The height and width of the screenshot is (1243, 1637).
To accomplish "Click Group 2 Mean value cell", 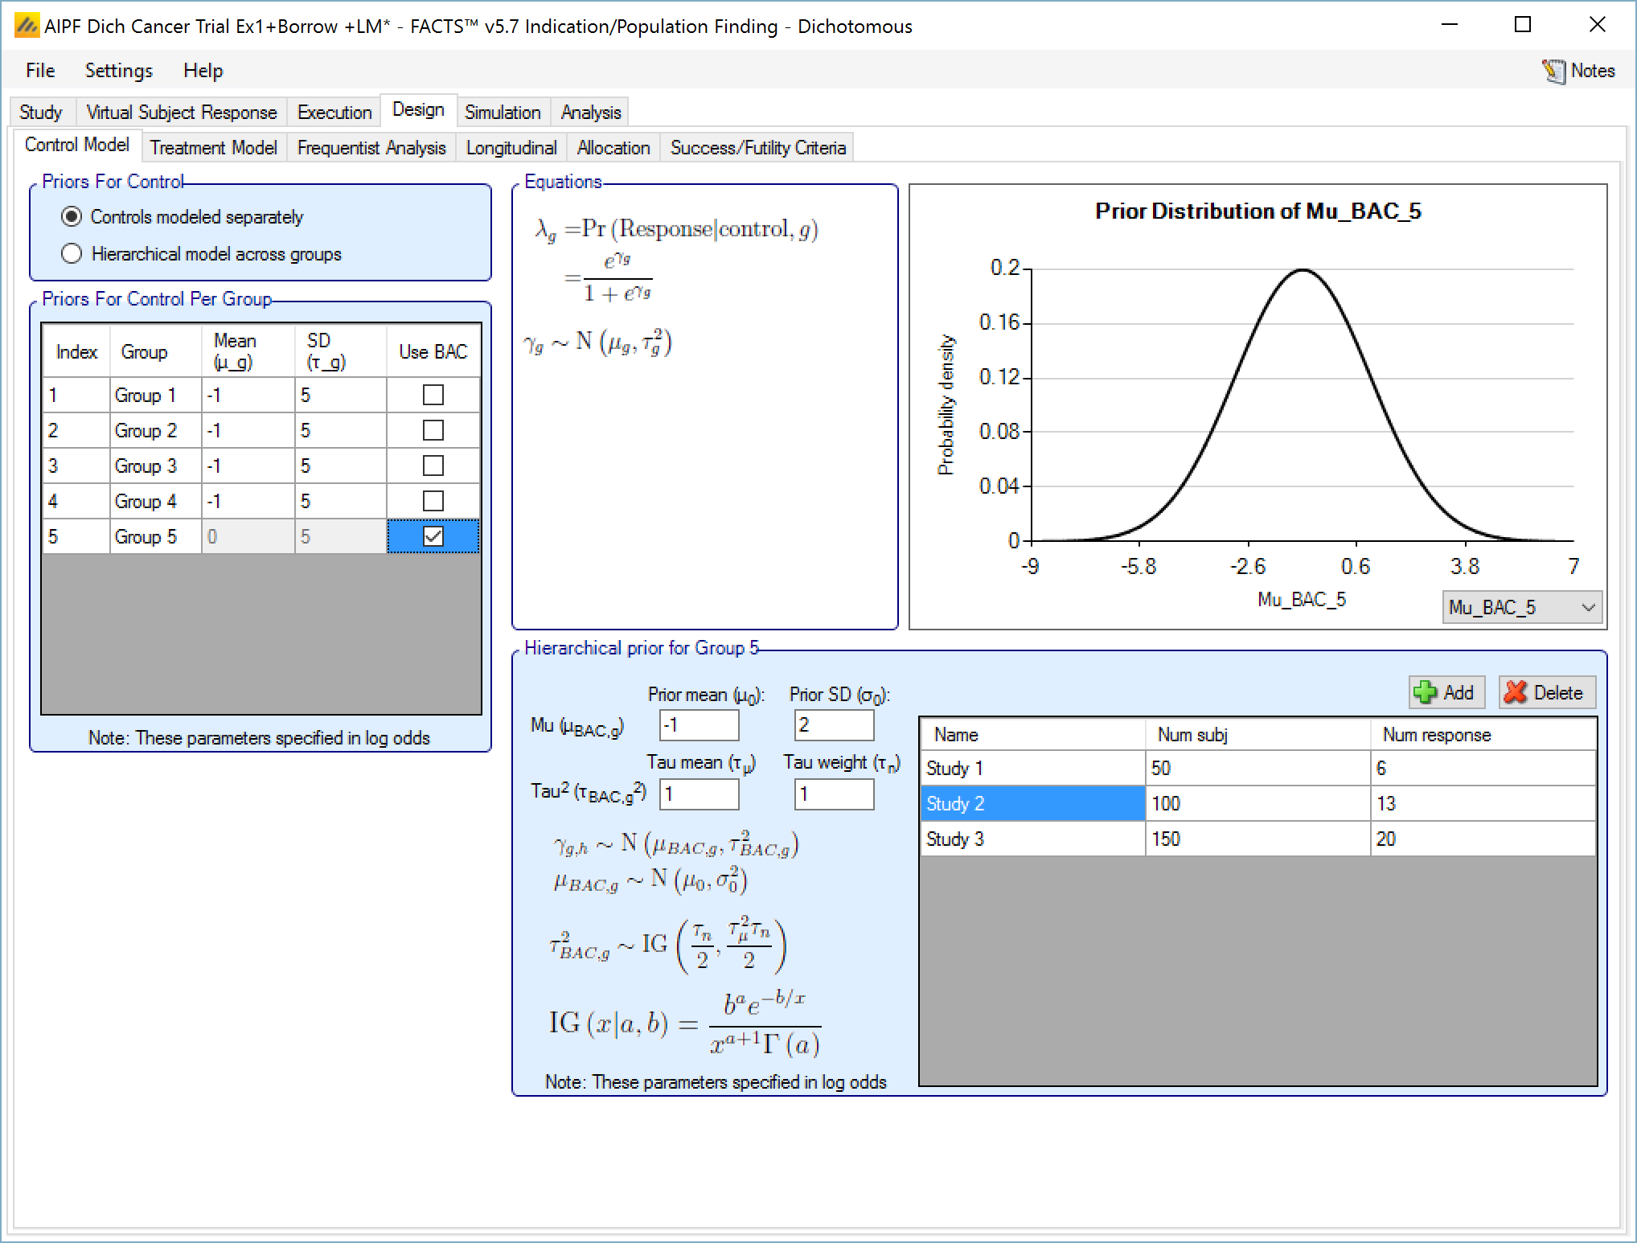I will 247,430.
